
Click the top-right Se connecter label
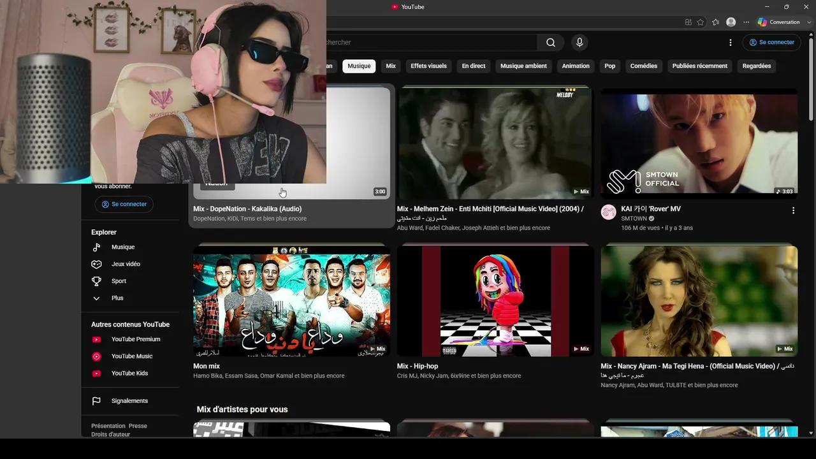coord(776,43)
